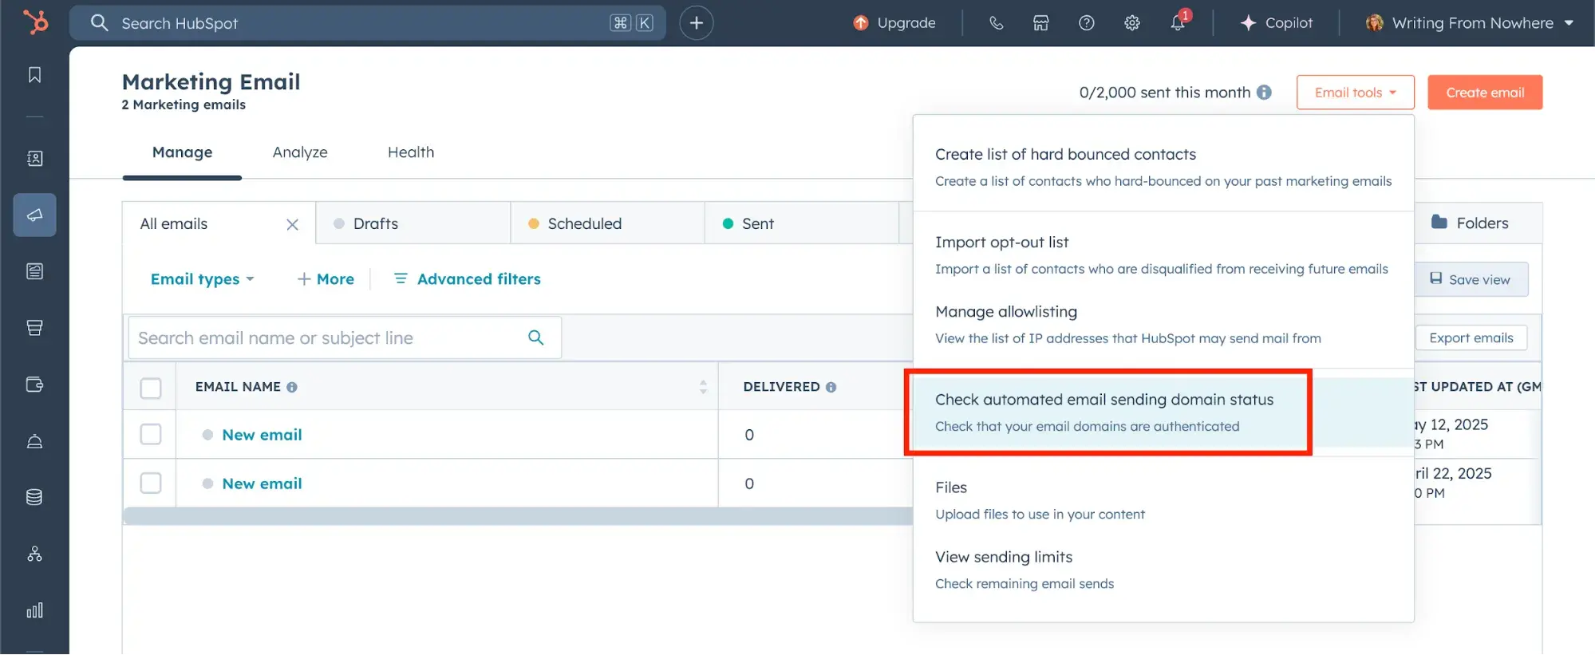1595x655 pixels.
Task: Click info icon next to sent this month
Action: click(x=1264, y=93)
